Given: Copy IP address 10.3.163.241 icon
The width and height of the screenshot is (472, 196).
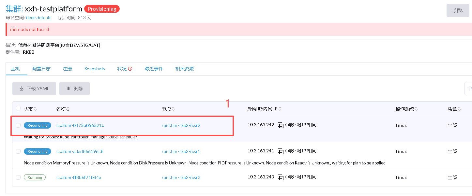Looking at the screenshot, I should point(281,151).
